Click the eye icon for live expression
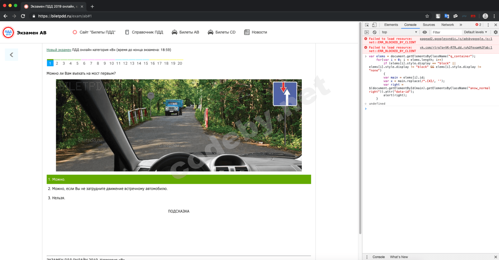This screenshot has width=499, height=260. point(424,32)
